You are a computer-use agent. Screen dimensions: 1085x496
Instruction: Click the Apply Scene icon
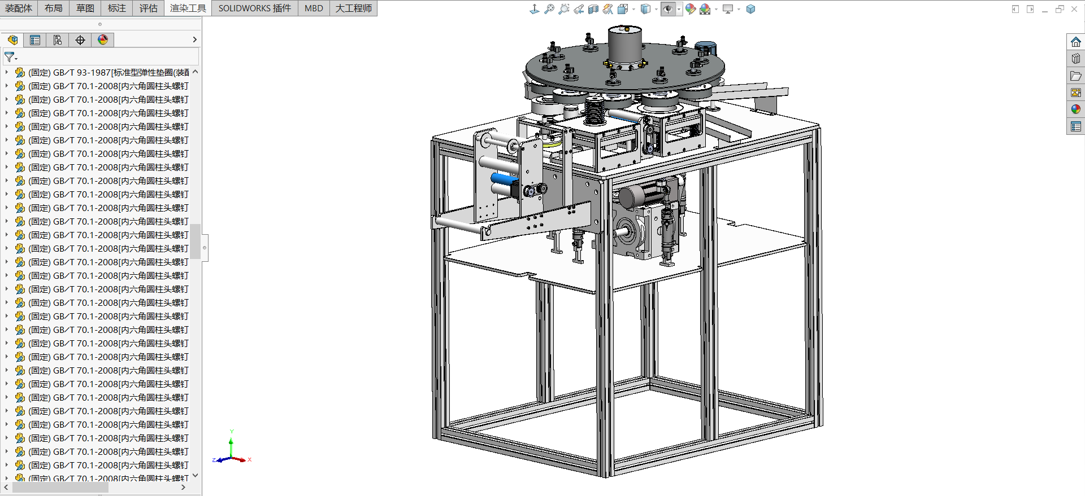click(705, 9)
